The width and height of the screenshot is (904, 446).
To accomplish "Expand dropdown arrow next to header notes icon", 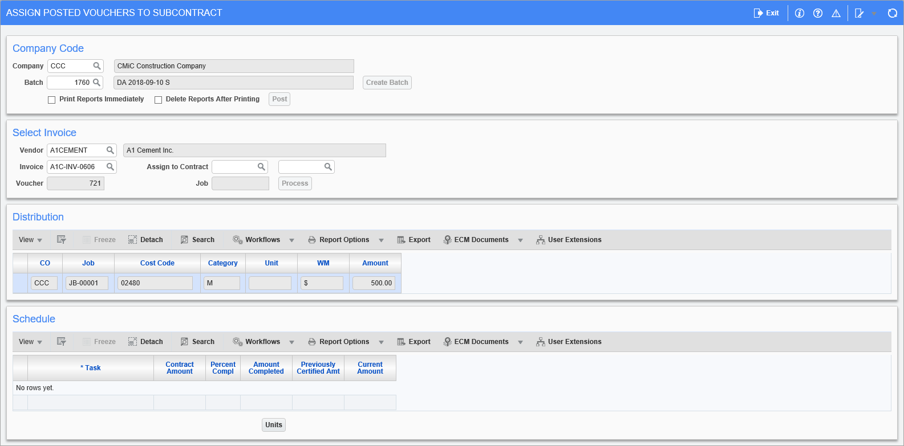I will [x=874, y=14].
